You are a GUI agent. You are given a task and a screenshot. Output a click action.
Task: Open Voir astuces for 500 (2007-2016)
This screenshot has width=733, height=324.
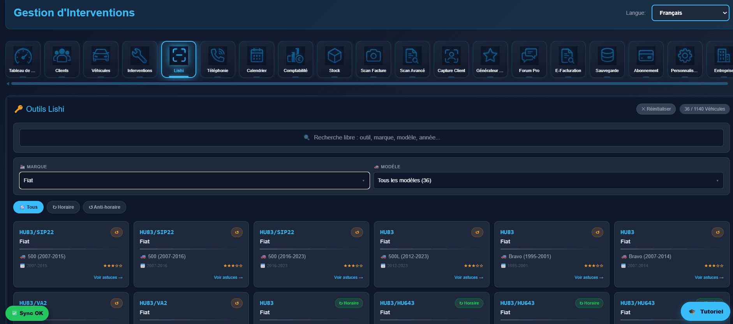click(228, 278)
